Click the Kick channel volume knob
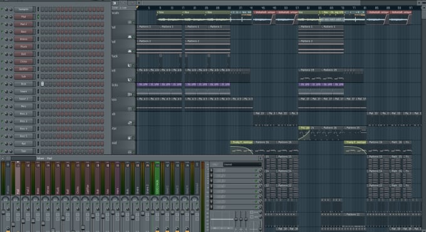The image size is (426, 232). pos(11,84)
